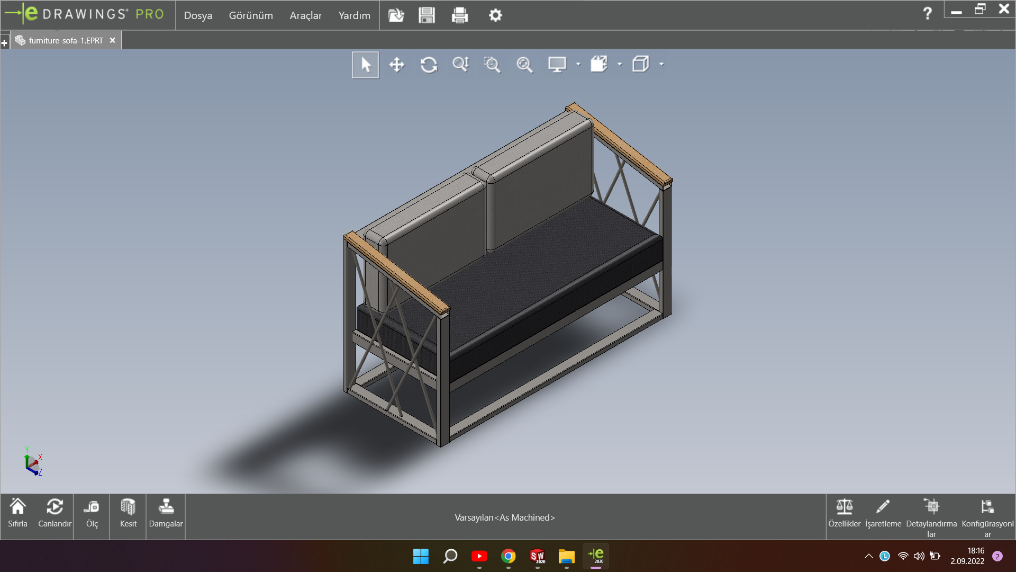The width and height of the screenshot is (1016, 572).
Task: Expand the display style cube dropdown arrow
Action: (661, 64)
